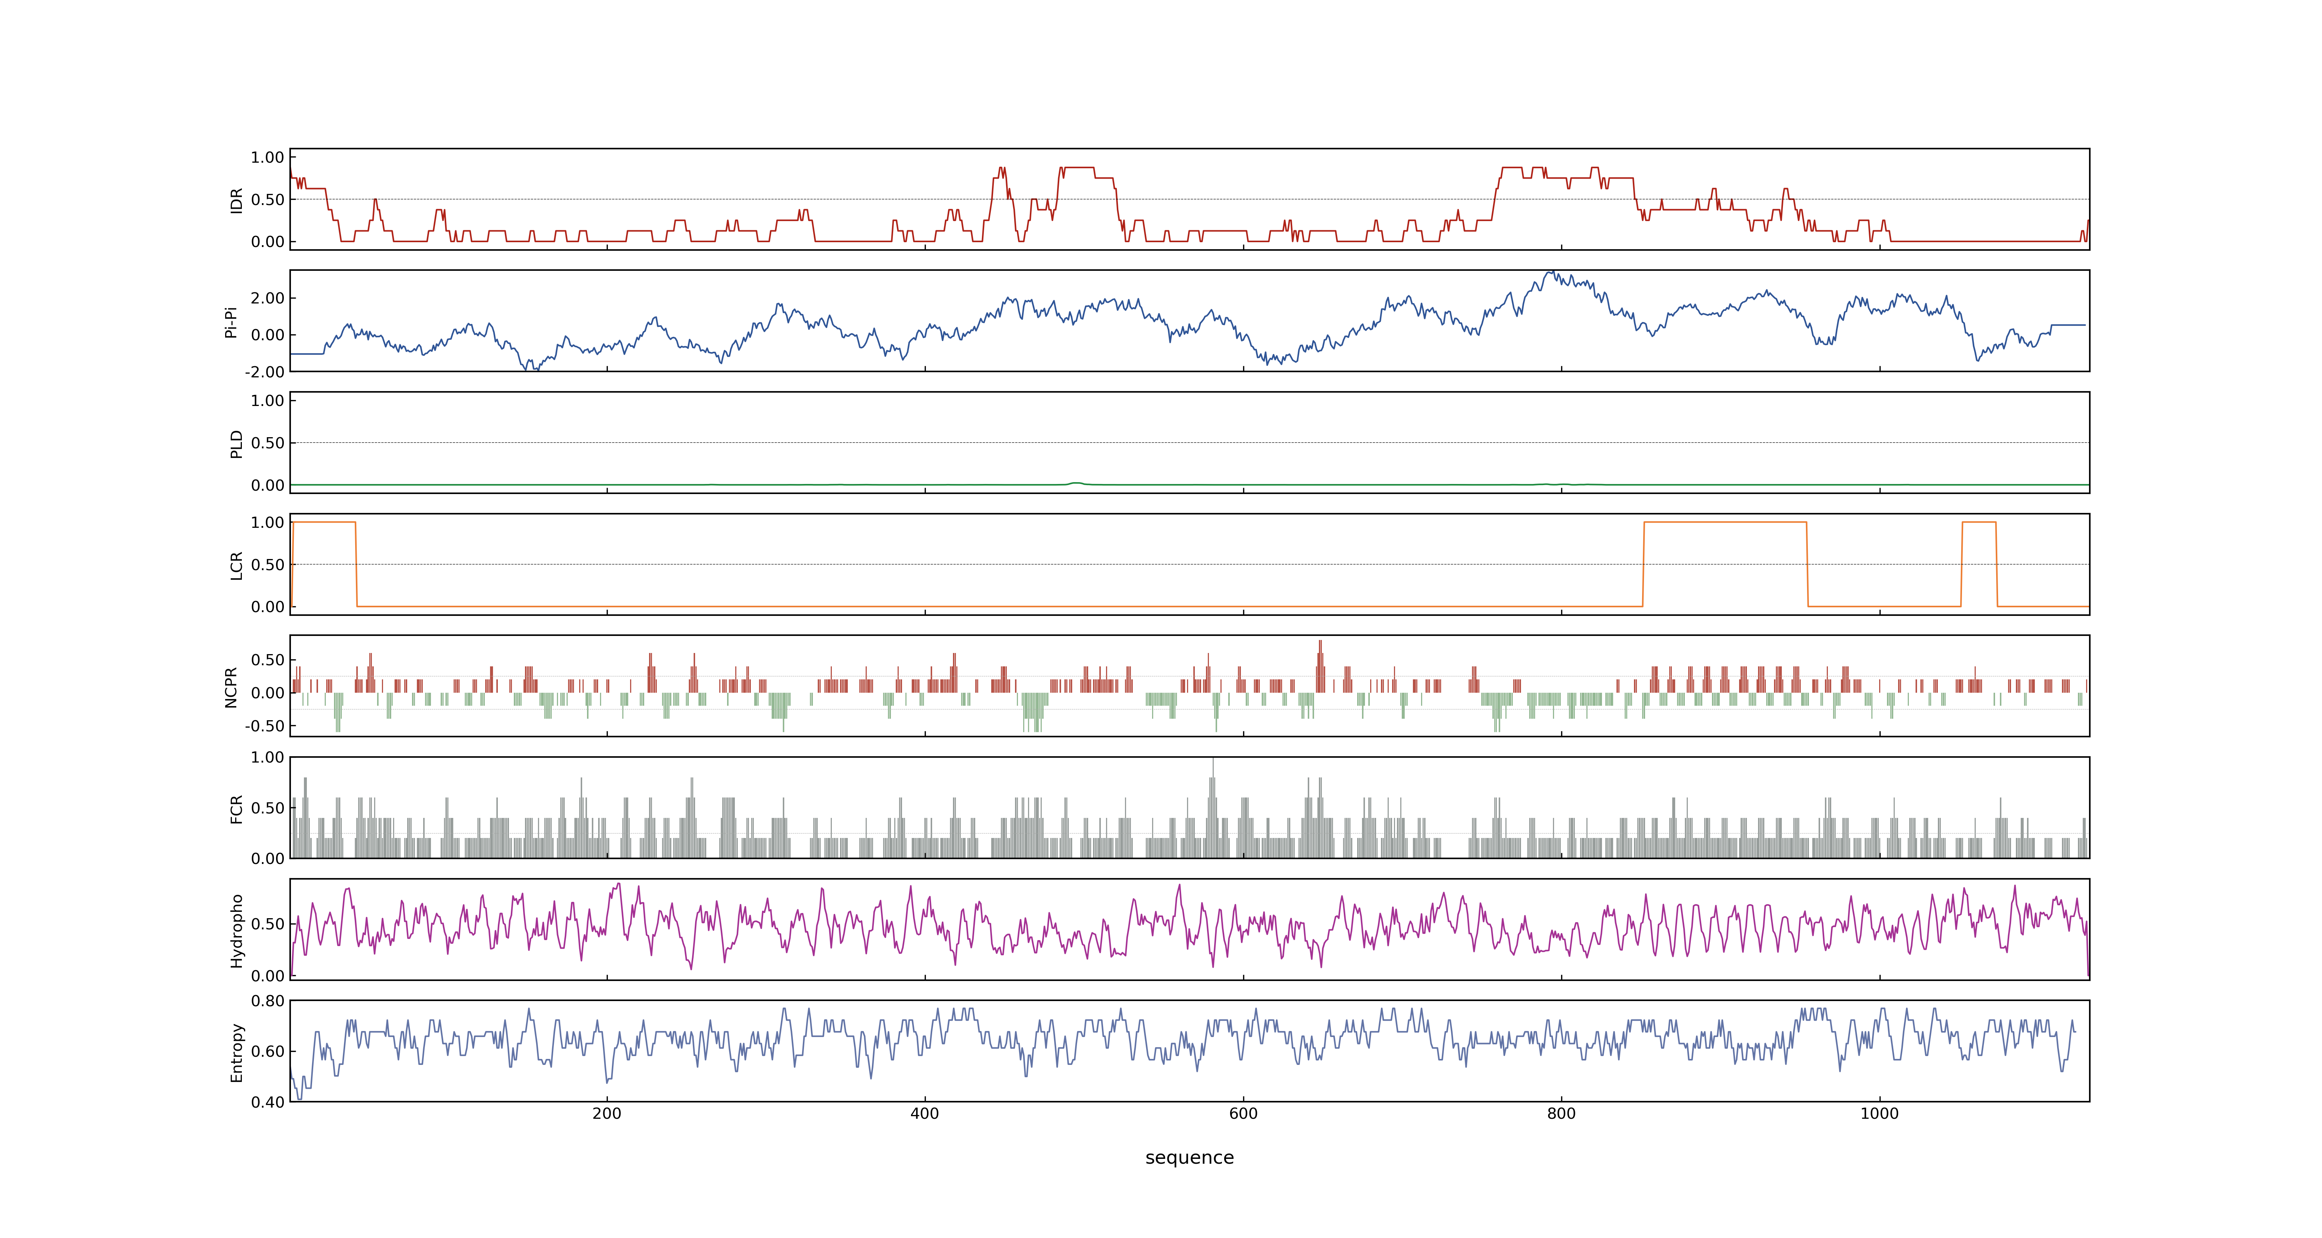Click the Pi-Pi curve peak near 800
This screenshot has height=1238, width=2322.
pyautogui.click(x=1552, y=273)
